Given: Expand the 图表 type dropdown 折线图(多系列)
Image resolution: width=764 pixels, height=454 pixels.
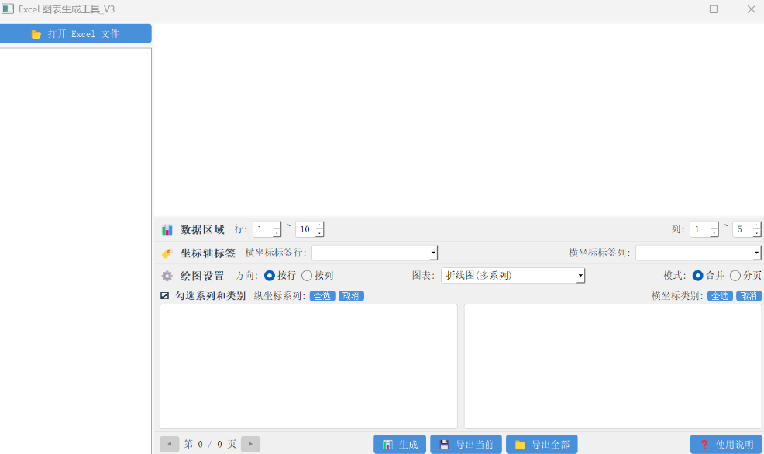Looking at the screenshot, I should coord(513,276).
